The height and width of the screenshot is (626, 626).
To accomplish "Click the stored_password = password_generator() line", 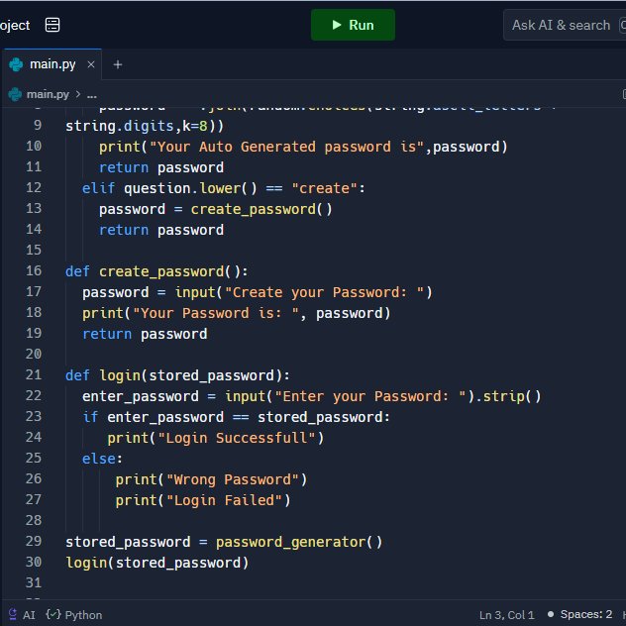I will (x=224, y=542).
